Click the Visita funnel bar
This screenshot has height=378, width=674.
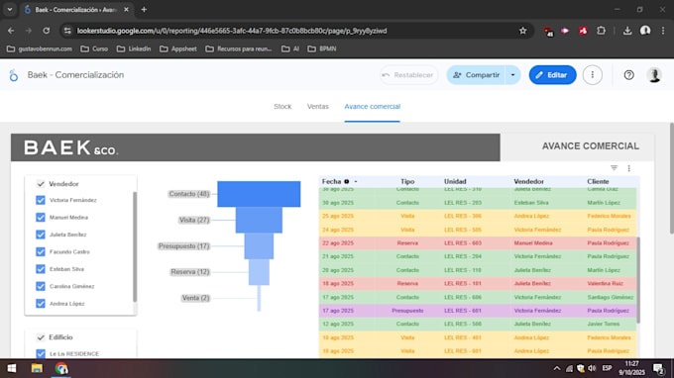tap(259, 220)
